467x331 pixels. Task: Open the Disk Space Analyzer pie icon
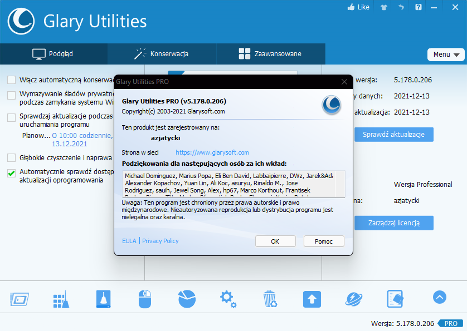click(187, 299)
